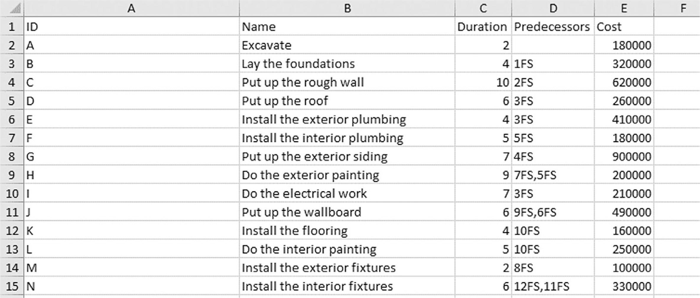Image resolution: width=700 pixels, height=298 pixels.
Task: Click column F header
Action: tap(683, 9)
